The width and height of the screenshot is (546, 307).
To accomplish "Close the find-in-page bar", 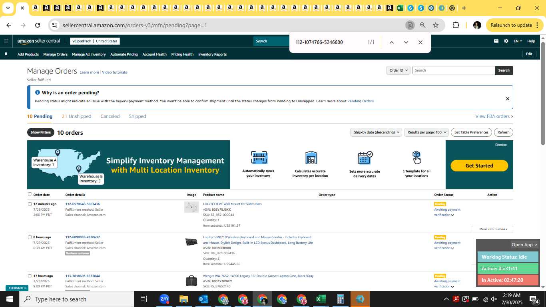I will pos(420,42).
